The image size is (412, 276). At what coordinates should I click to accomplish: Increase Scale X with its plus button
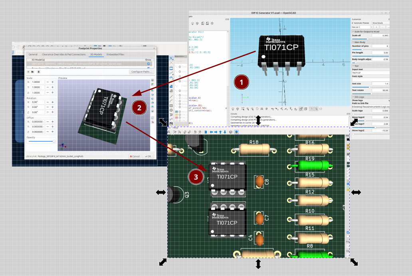pyautogui.click(x=53, y=82)
